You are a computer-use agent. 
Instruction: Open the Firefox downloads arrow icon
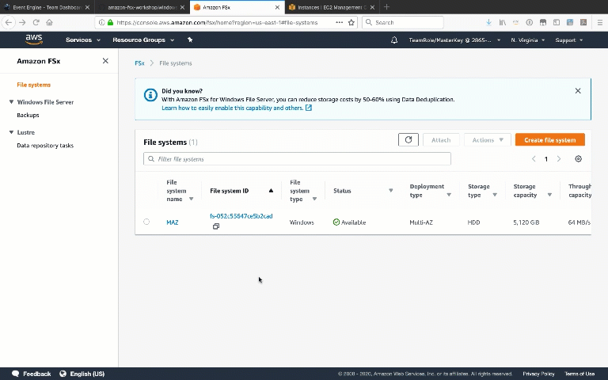[489, 22]
